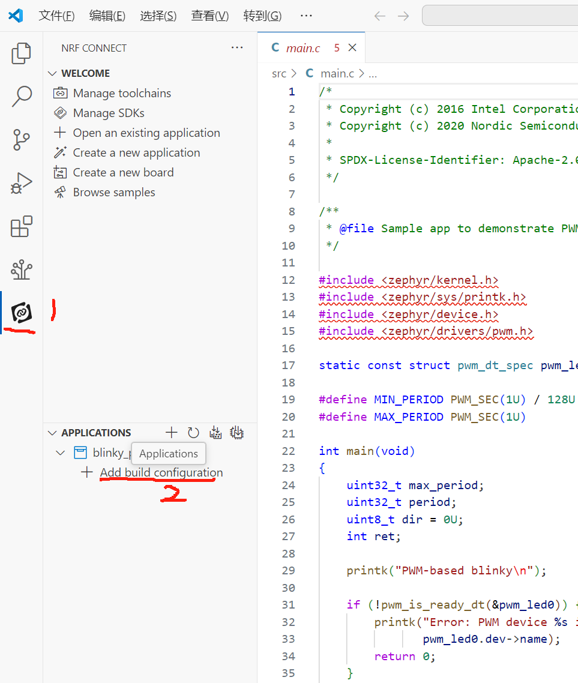
Task: Click the Source Control icon
Action: pos(21,140)
